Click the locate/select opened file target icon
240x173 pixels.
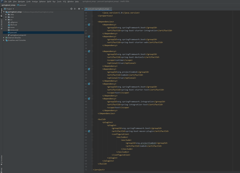click(x=71, y=9)
